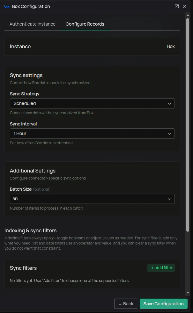Click the scrollbar up arrow

[188, 15]
